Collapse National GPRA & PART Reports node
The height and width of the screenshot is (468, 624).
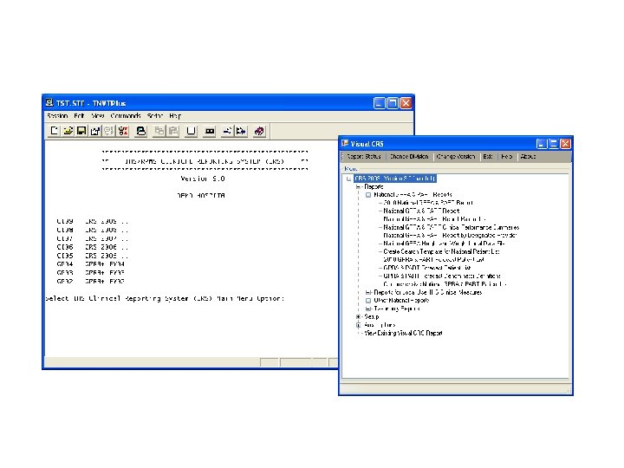(368, 195)
